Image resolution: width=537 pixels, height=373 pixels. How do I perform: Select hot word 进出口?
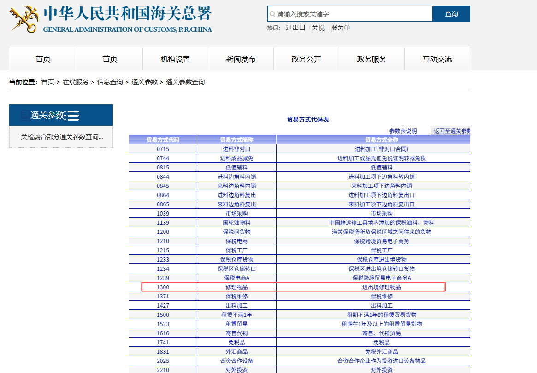point(295,28)
